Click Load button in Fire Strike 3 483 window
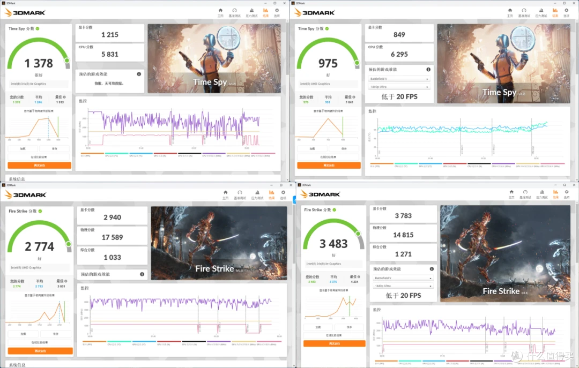579x368 pixels. (x=318, y=327)
